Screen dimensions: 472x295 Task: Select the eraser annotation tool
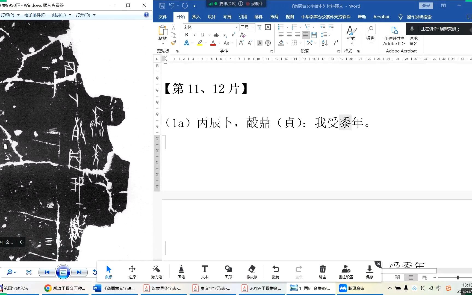(252, 272)
